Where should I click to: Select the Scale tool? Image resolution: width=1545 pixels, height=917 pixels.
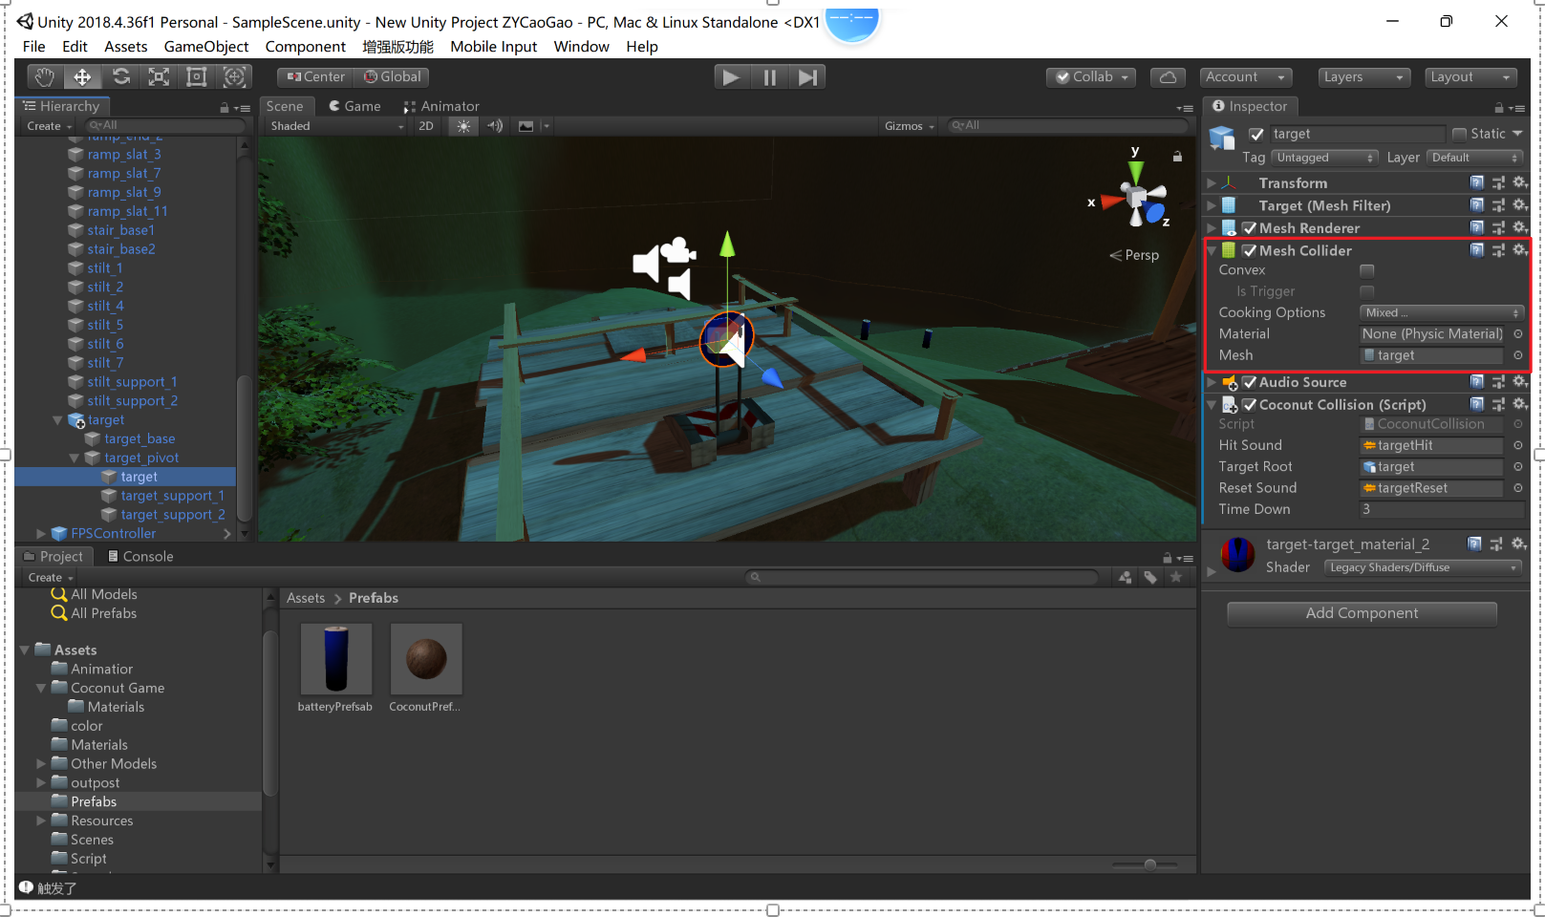[159, 77]
